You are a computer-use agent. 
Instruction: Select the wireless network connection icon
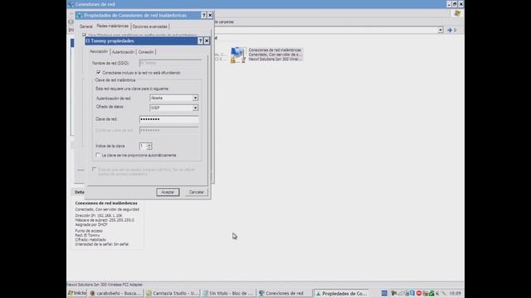237,55
